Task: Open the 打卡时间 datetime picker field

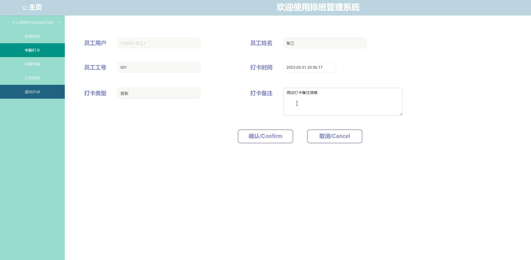Action: point(310,67)
